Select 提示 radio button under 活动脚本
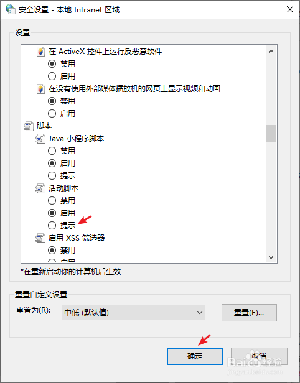Image resolution: width=300 pixels, height=383 pixels. 52,225
